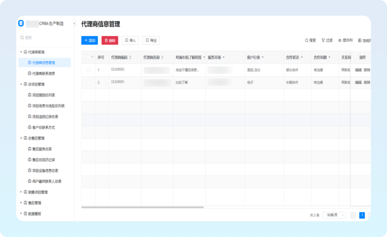Click the red 删除 button

(x=109, y=40)
